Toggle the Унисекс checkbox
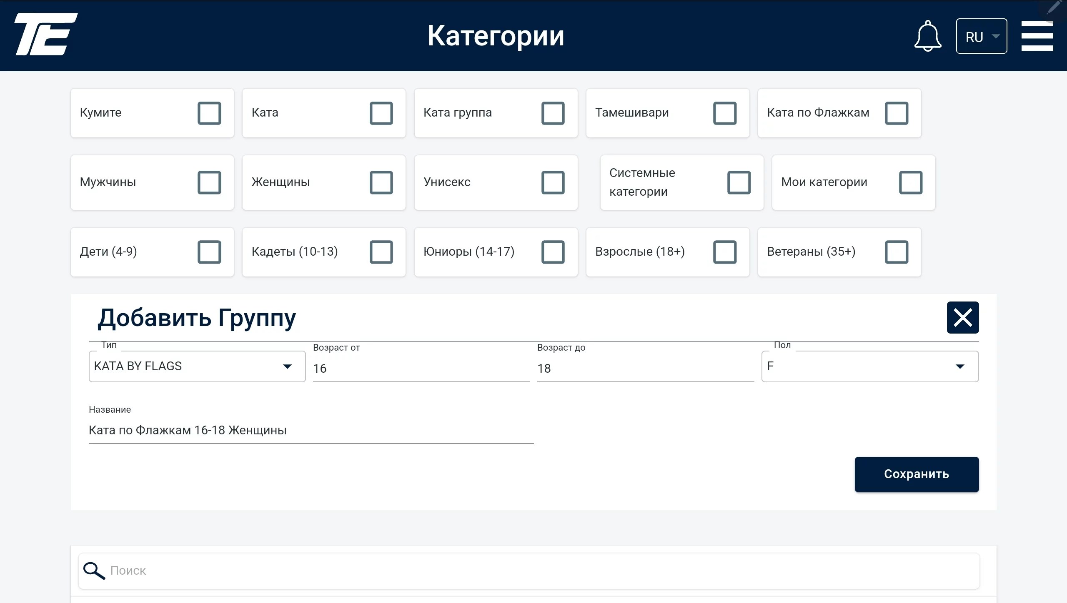 coord(553,182)
